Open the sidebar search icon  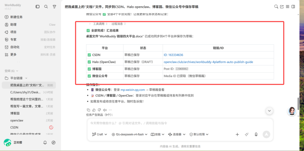coord(46,7)
